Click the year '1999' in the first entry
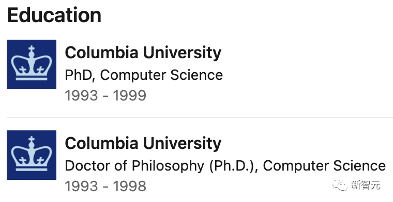 pyautogui.click(x=130, y=96)
